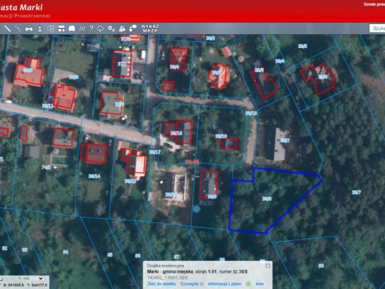The height and width of the screenshot is (289, 385).
Task: Open the 'Inne' link in popup
Action: pos(260,283)
